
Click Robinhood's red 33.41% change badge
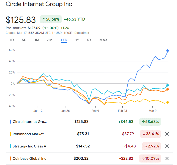(150, 134)
